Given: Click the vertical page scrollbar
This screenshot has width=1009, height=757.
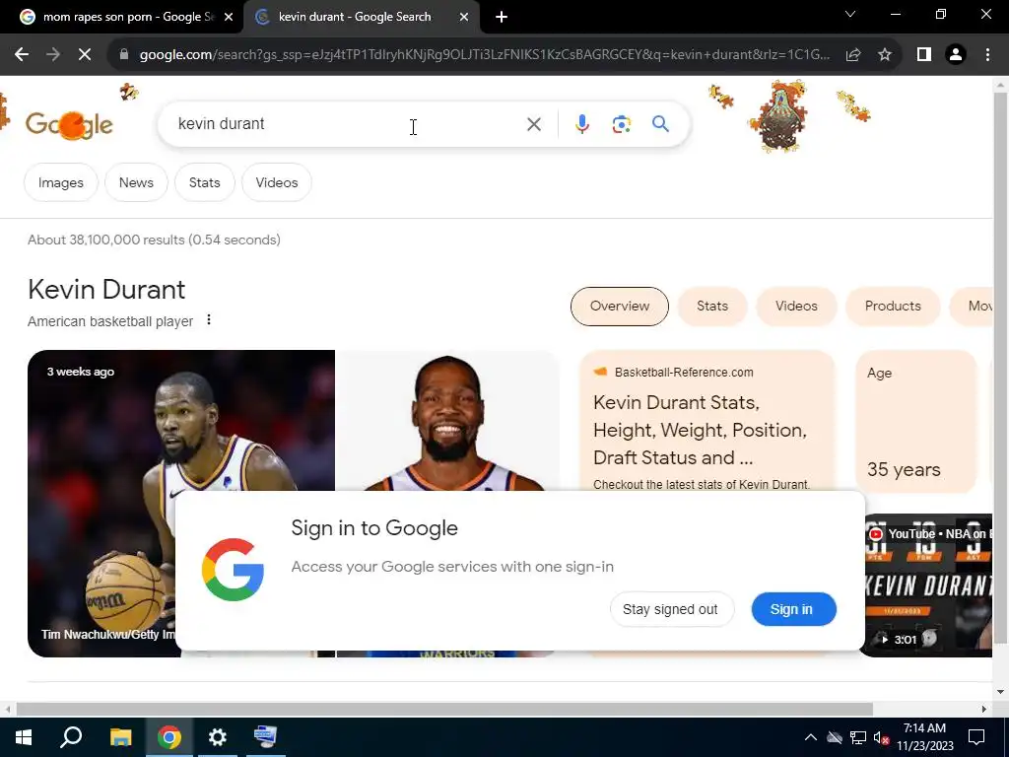Looking at the screenshot, I should [x=1000, y=367].
